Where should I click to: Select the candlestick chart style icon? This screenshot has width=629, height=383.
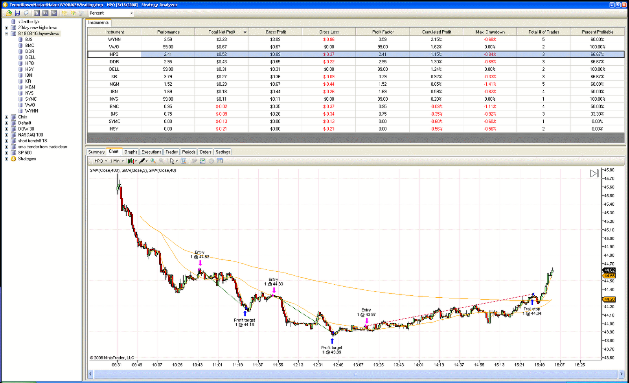tap(131, 161)
